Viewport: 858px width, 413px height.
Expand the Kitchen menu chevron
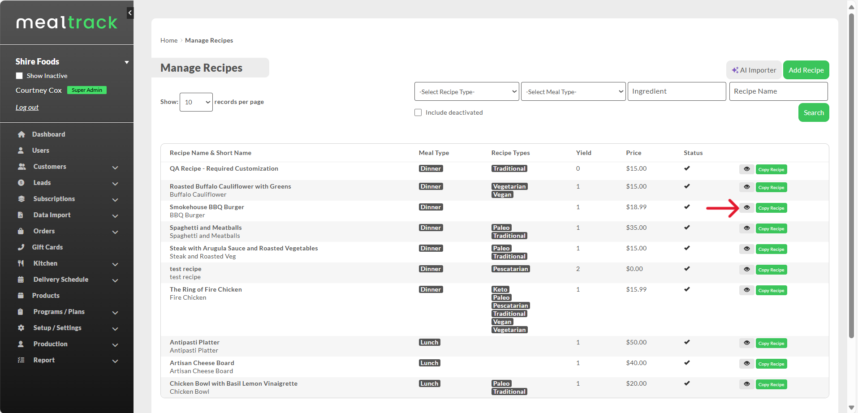point(115,264)
